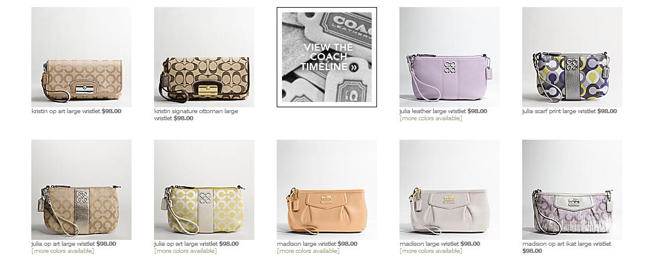Click the kristin signature ottoman large wristlet title
This screenshot has height=267, width=649.
[x=196, y=114]
